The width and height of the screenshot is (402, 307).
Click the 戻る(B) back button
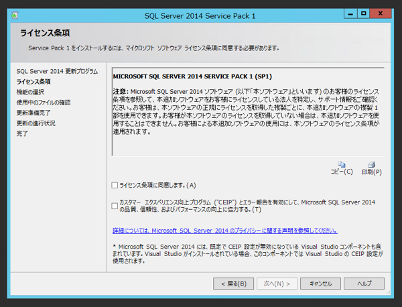233,284
